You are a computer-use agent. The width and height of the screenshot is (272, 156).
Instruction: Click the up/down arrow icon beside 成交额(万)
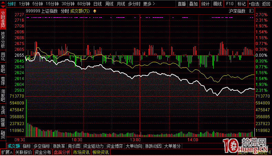(x=95, y=11)
